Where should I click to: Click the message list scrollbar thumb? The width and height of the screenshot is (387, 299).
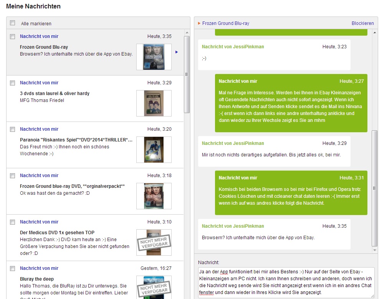coord(187,74)
